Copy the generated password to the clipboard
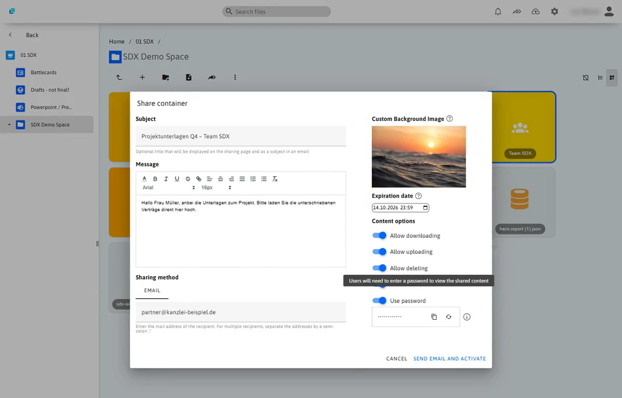Viewport: 622px width, 398px height. point(434,317)
